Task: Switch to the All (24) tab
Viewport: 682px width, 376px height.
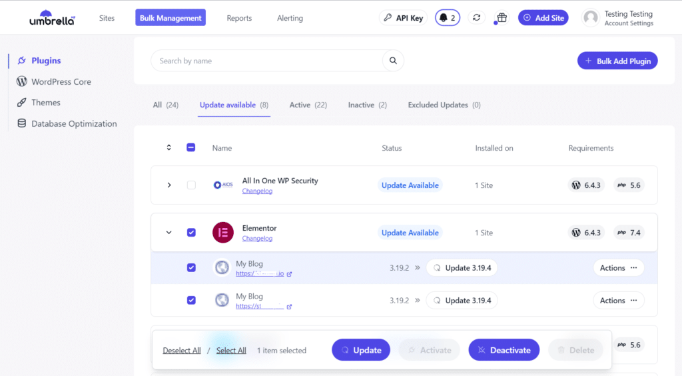Action: tap(166, 105)
